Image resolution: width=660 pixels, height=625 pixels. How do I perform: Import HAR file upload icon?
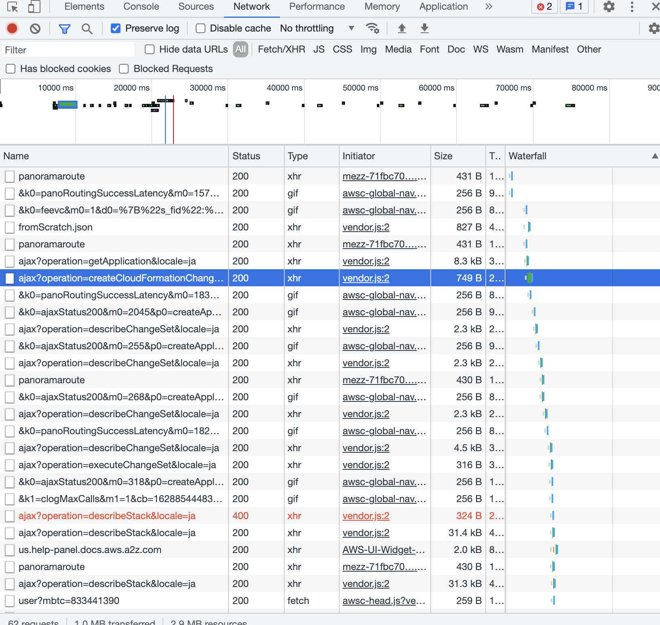402,28
